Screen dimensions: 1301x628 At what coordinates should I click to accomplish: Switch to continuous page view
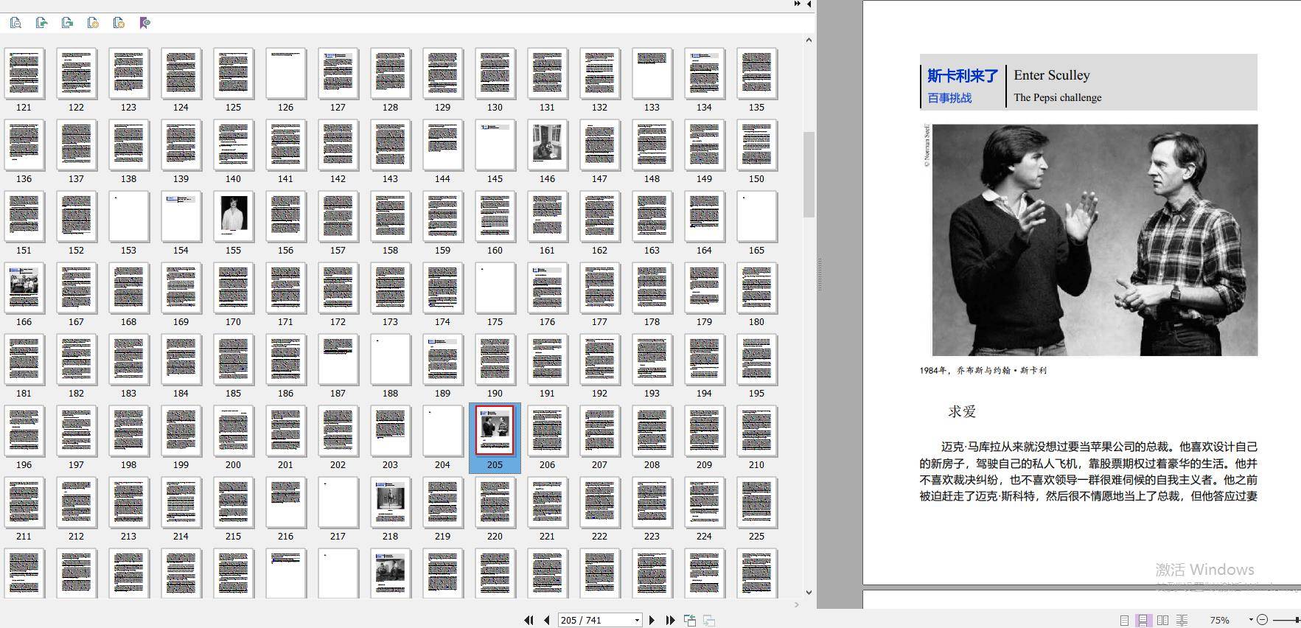point(1143,620)
